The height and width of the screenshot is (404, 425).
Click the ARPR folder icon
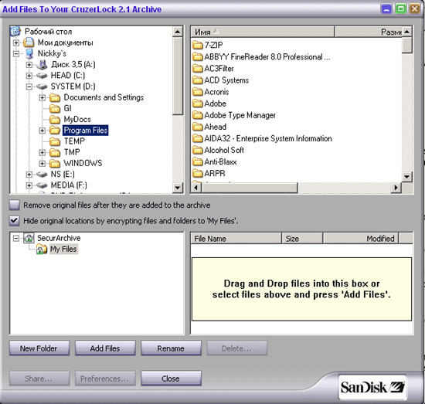tap(198, 173)
